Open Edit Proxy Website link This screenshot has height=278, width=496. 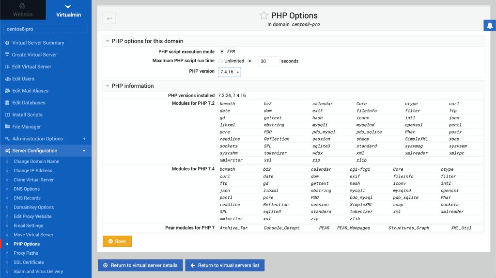(32, 216)
